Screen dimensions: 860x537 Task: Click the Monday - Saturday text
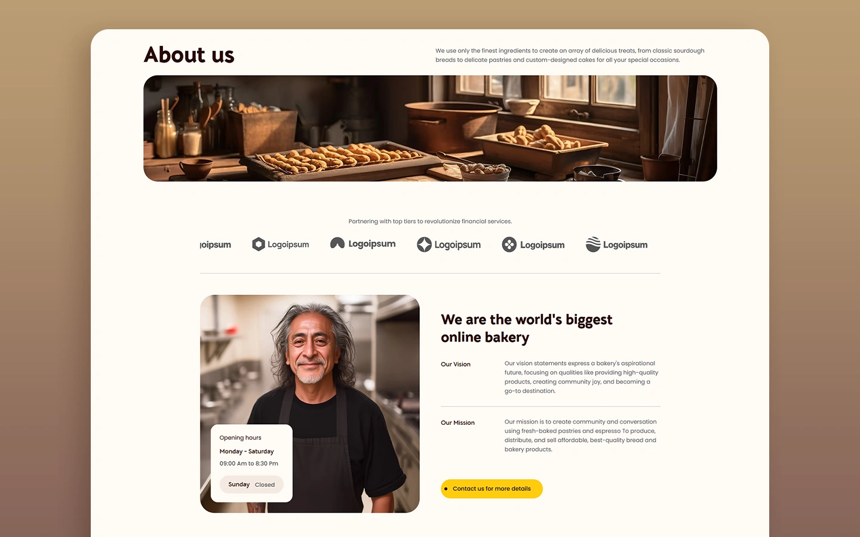(x=247, y=452)
